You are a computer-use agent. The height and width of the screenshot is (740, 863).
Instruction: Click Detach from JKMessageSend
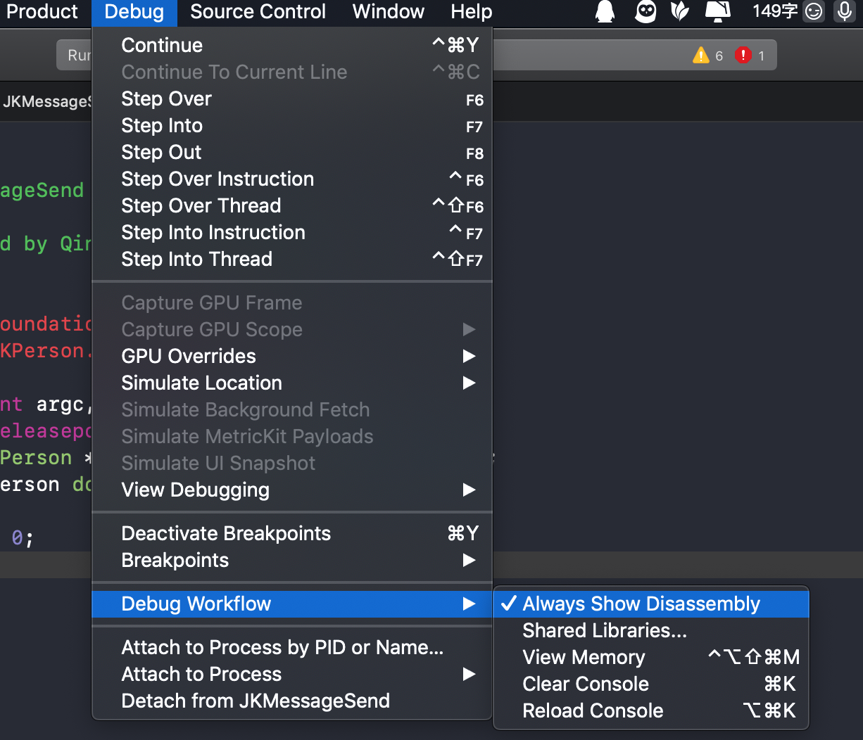tap(255, 701)
